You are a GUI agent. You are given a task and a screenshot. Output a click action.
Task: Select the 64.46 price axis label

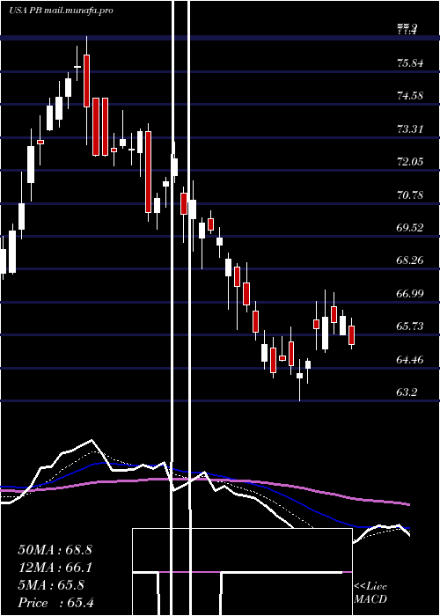coord(410,359)
